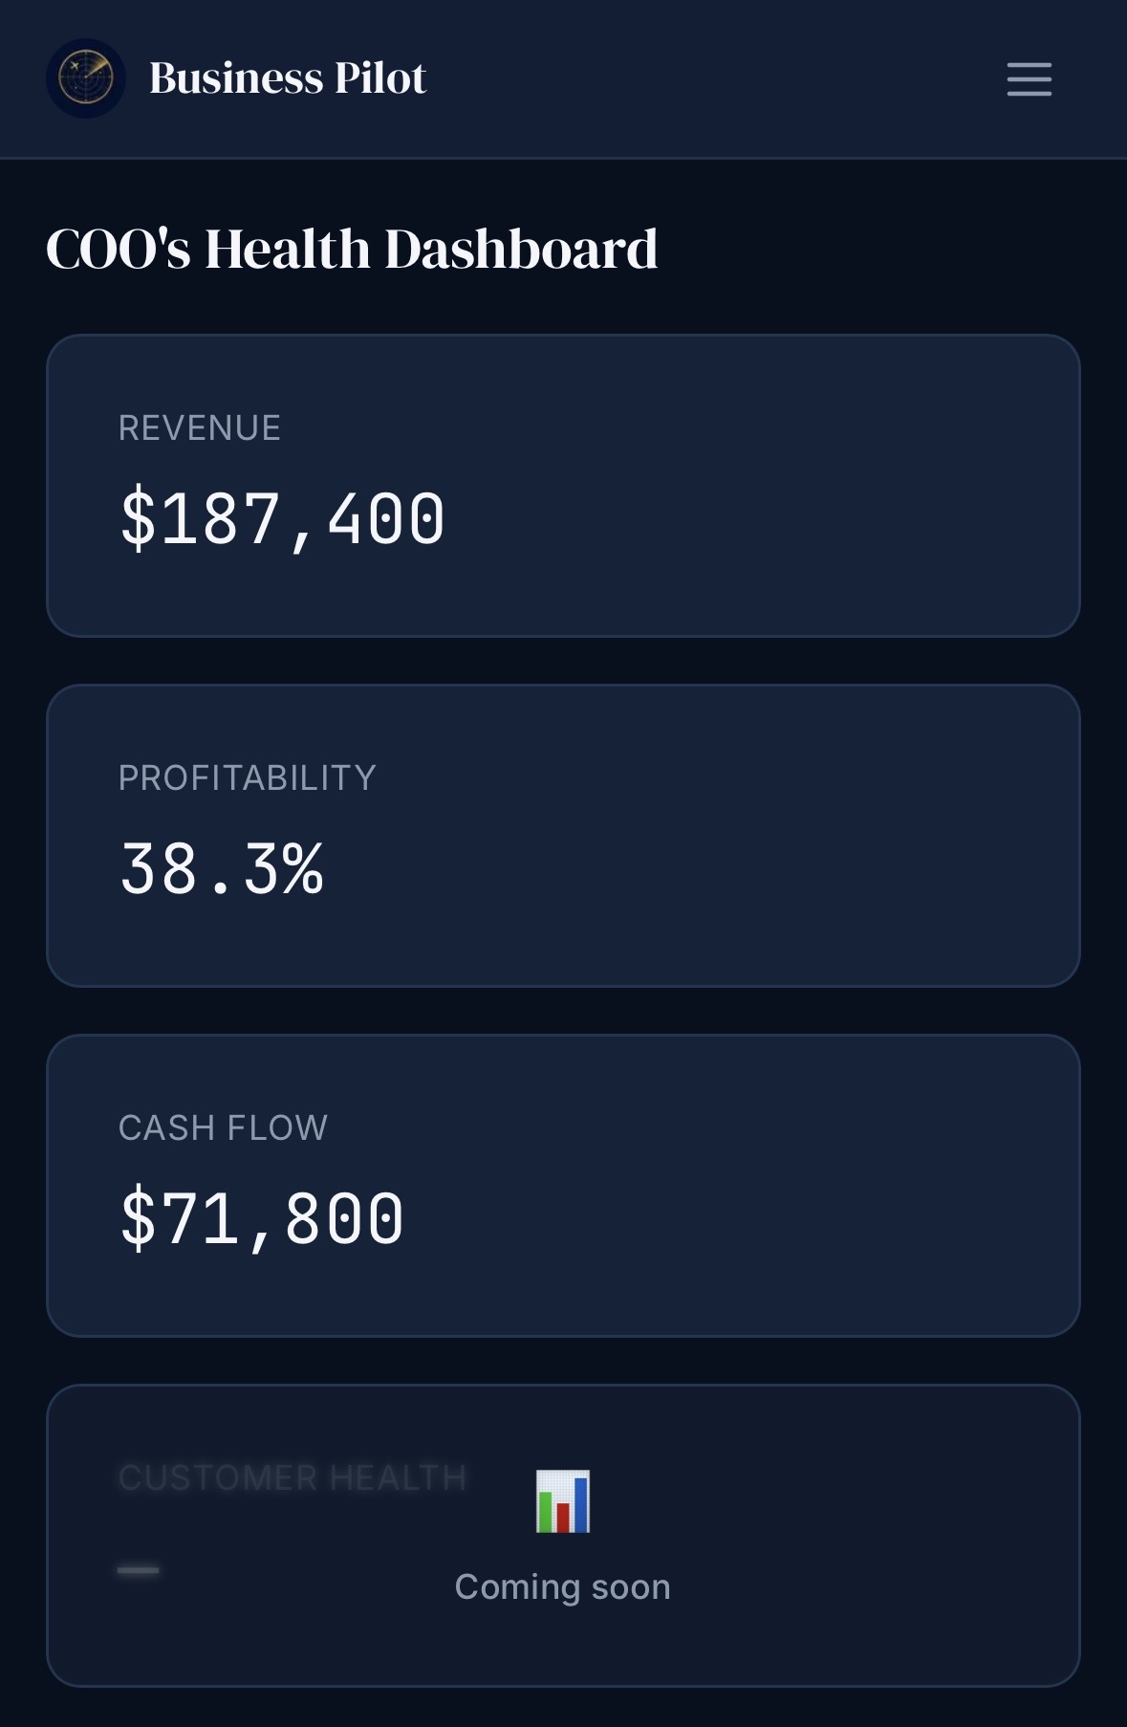Click the blurred CUSTOMER HEALTH label
This screenshot has height=1727, width=1127.
click(x=293, y=1478)
